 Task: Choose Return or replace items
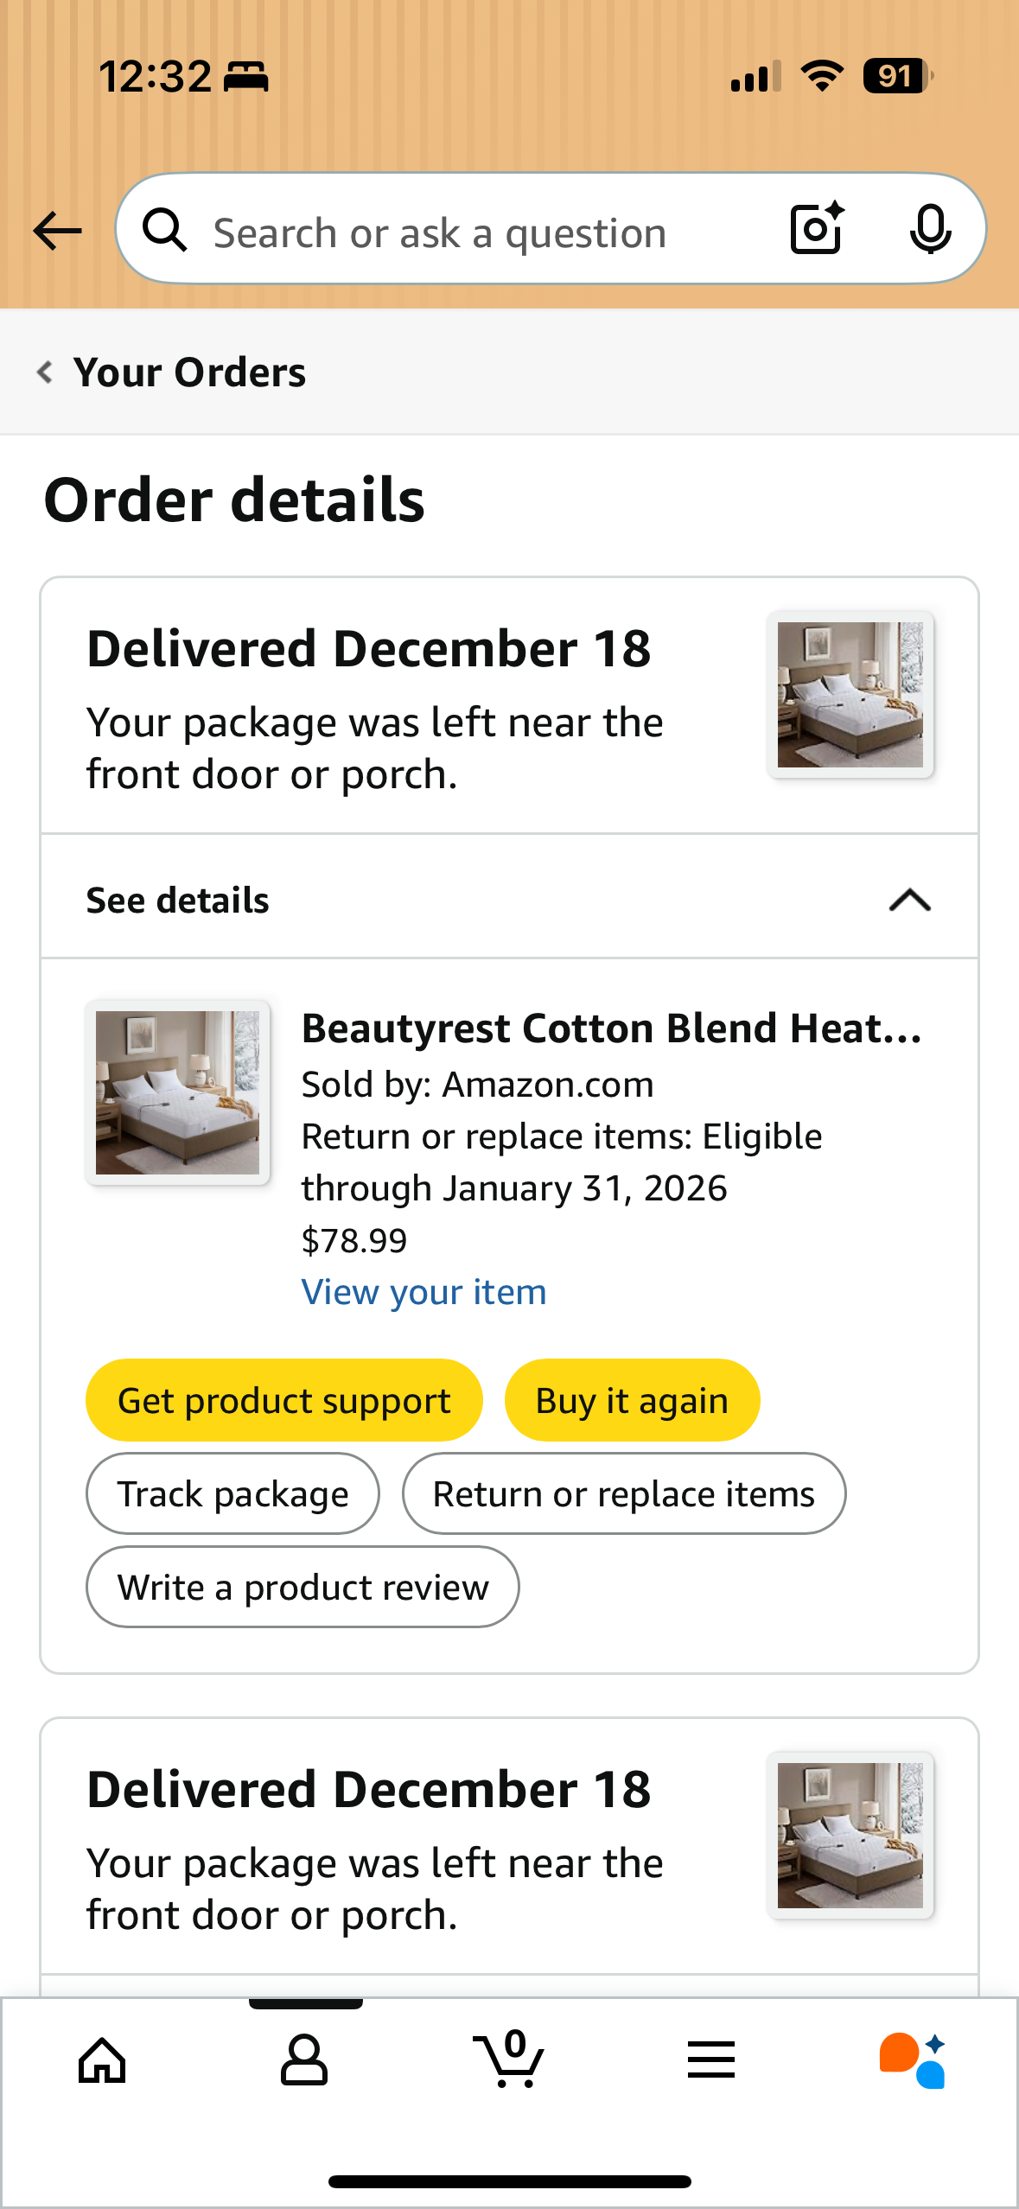[623, 1493]
